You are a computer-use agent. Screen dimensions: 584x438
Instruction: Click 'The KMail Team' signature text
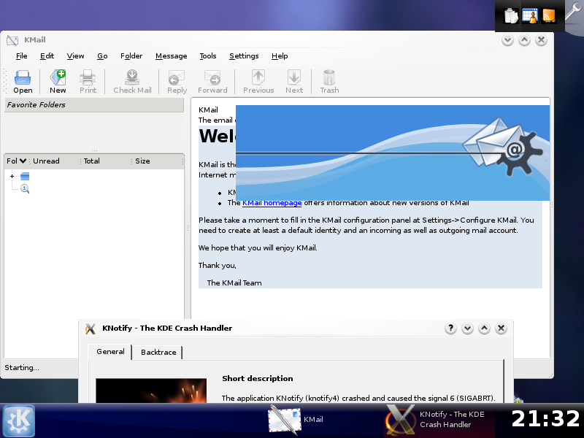click(x=234, y=283)
